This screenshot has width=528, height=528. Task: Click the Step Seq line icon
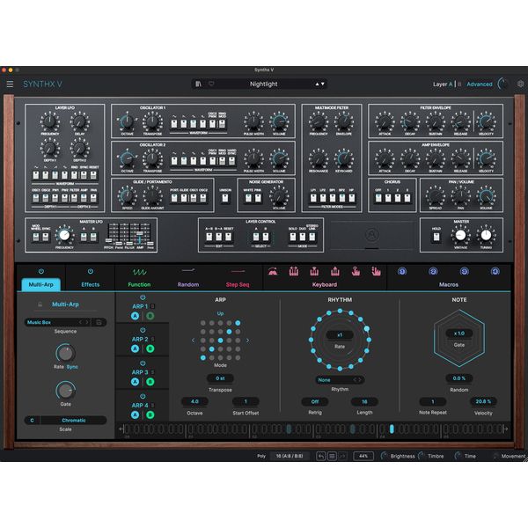click(238, 271)
